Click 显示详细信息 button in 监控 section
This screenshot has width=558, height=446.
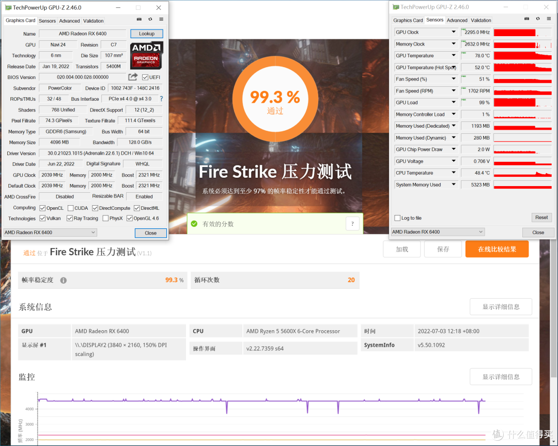(x=501, y=377)
